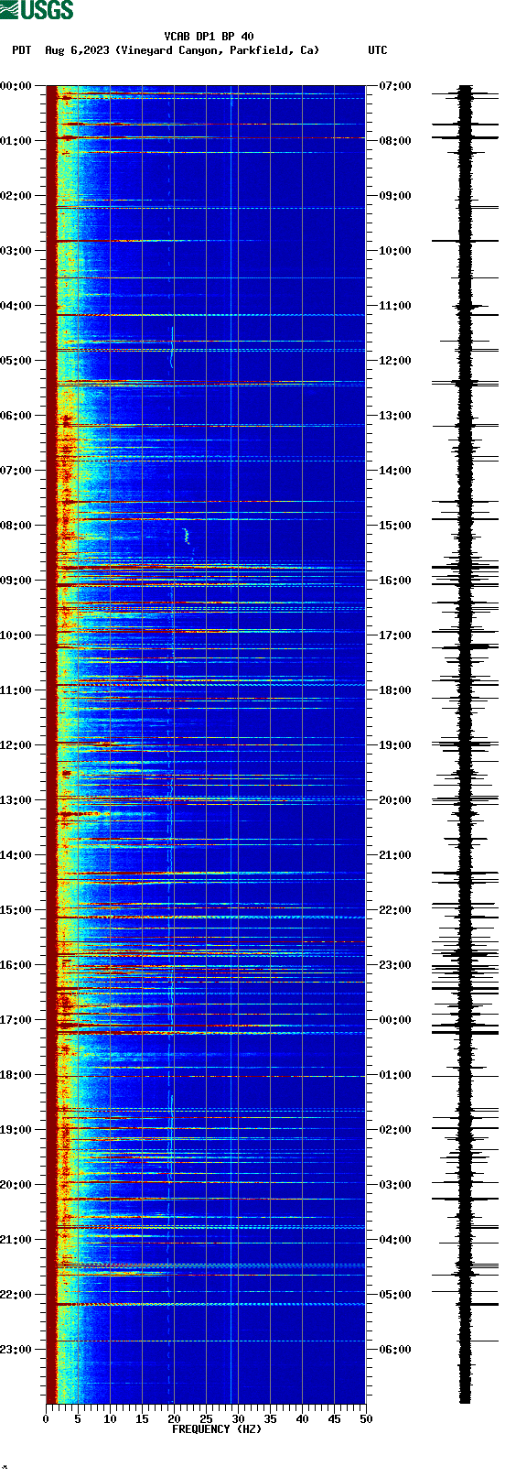Click the 05:00 UTC label on right axis
The image size is (505, 1477).
[x=395, y=1295]
